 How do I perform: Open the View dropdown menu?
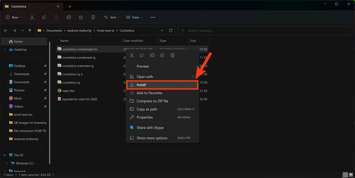coord(134,17)
